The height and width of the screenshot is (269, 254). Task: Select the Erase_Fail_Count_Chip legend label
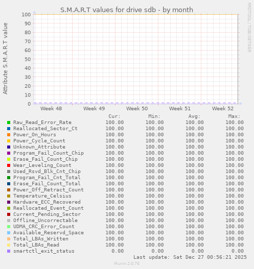(x=45, y=159)
